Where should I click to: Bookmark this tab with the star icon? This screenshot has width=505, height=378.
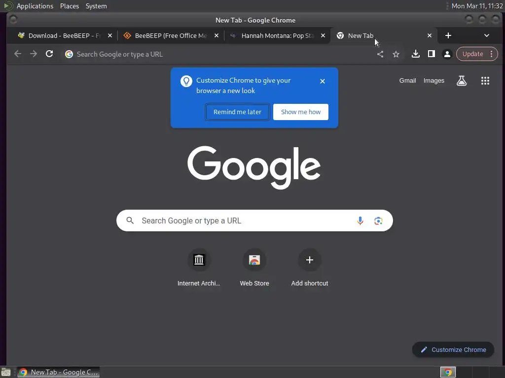coord(396,54)
